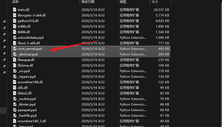Screen dimensions: 222x127
Task: Select file name libbz2.dll
Action: 25,93
